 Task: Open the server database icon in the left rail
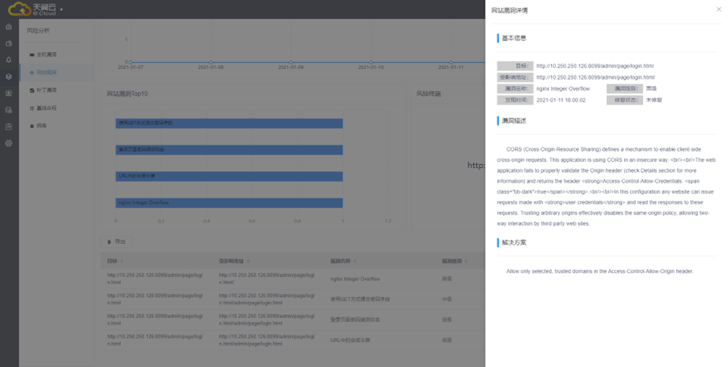coord(9,110)
